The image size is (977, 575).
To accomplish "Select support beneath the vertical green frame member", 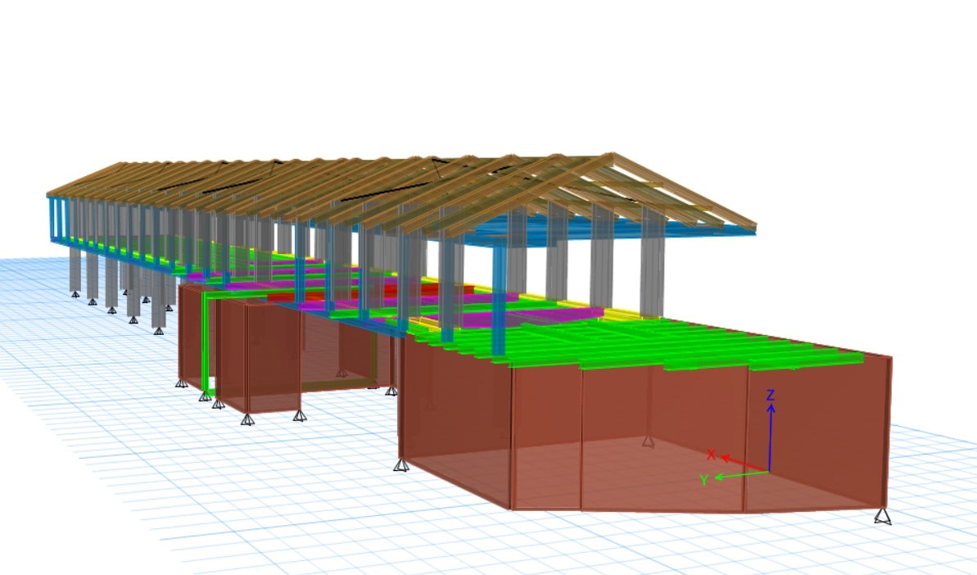I will point(204,396).
